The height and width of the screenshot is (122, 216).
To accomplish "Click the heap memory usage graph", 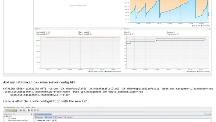I will 169,11.
